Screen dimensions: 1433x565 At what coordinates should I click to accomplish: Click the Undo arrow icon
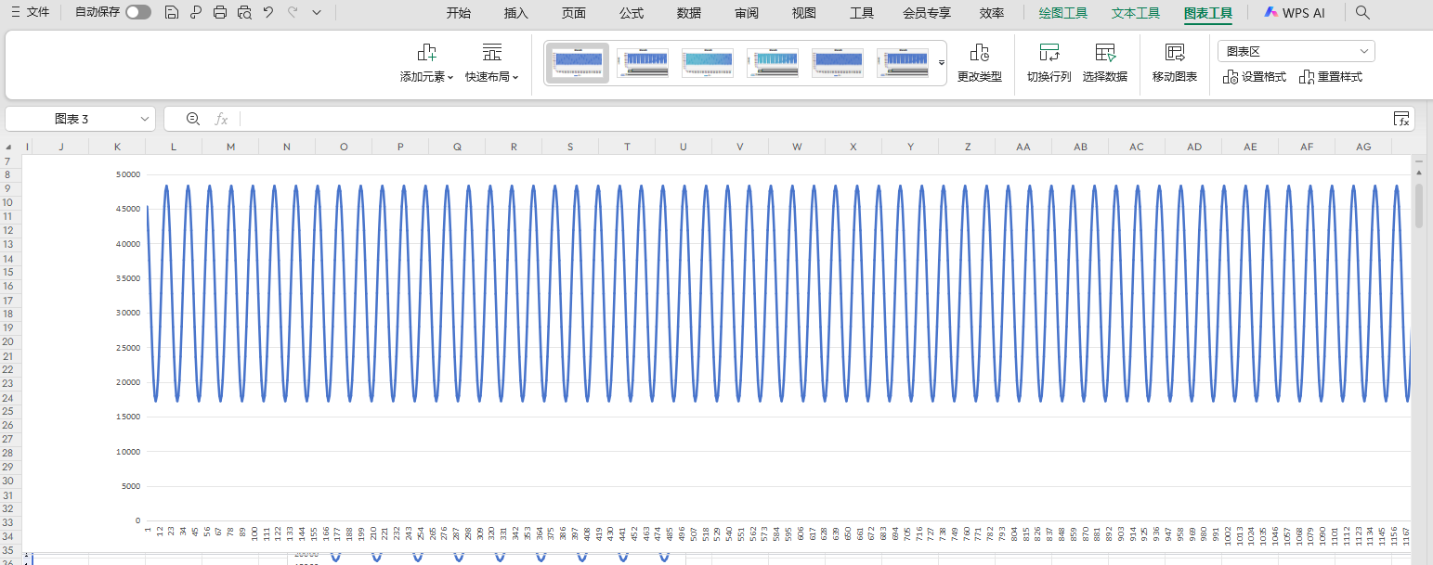click(x=268, y=12)
